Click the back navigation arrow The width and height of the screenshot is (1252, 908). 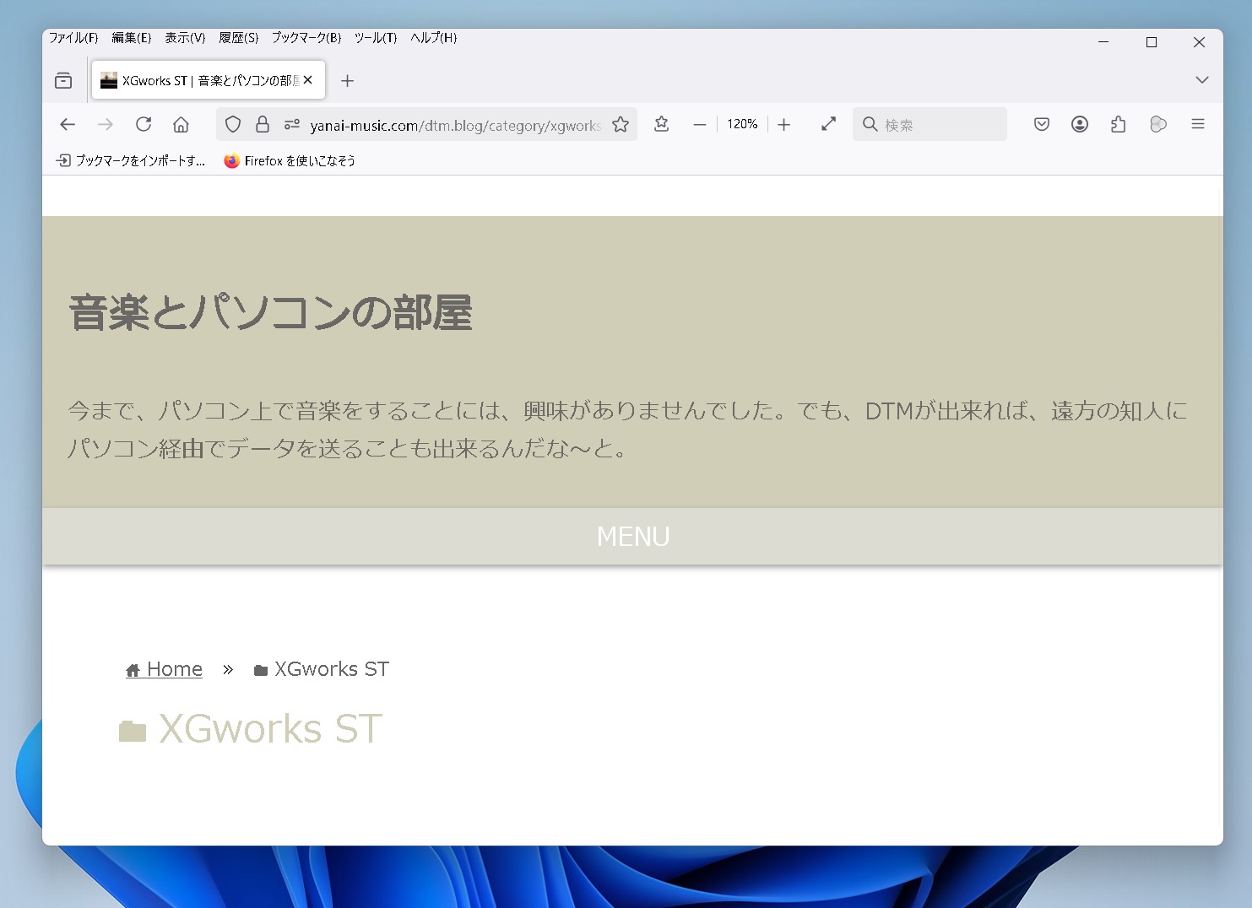68,125
